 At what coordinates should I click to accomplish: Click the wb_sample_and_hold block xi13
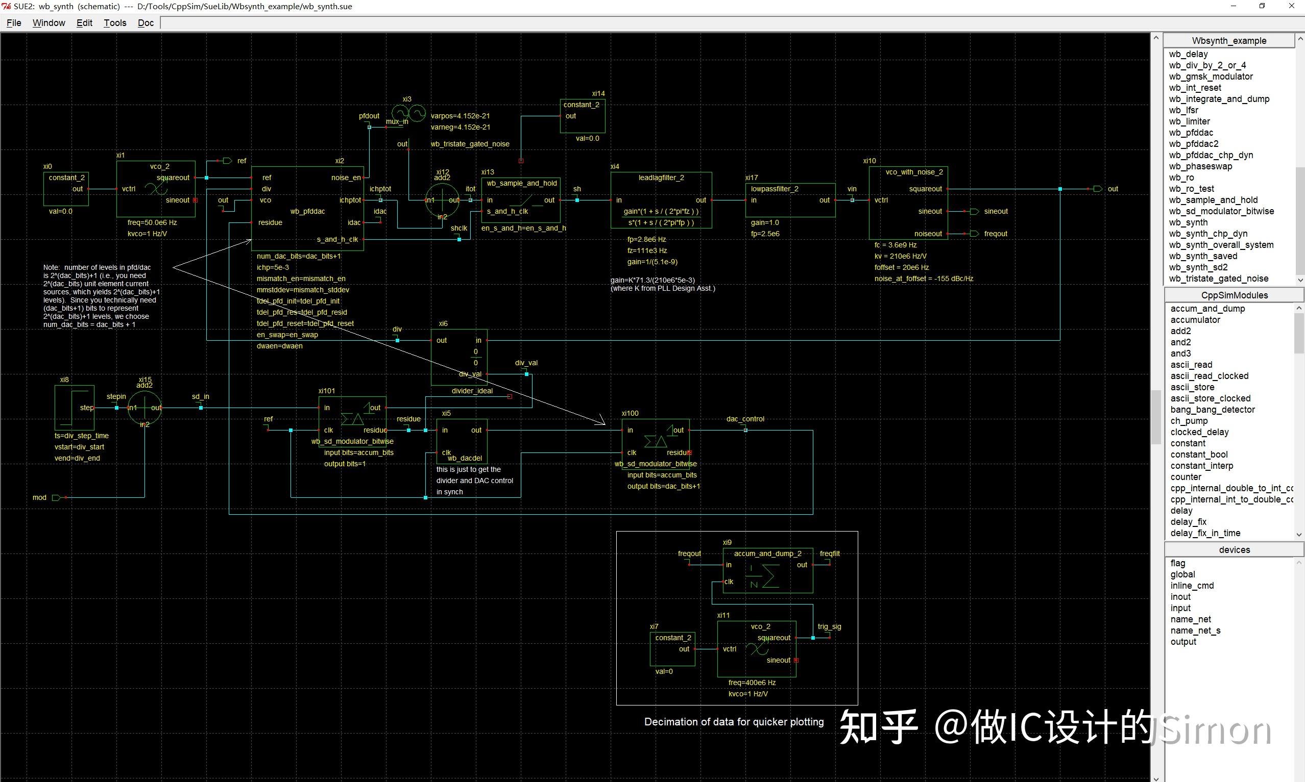click(520, 200)
